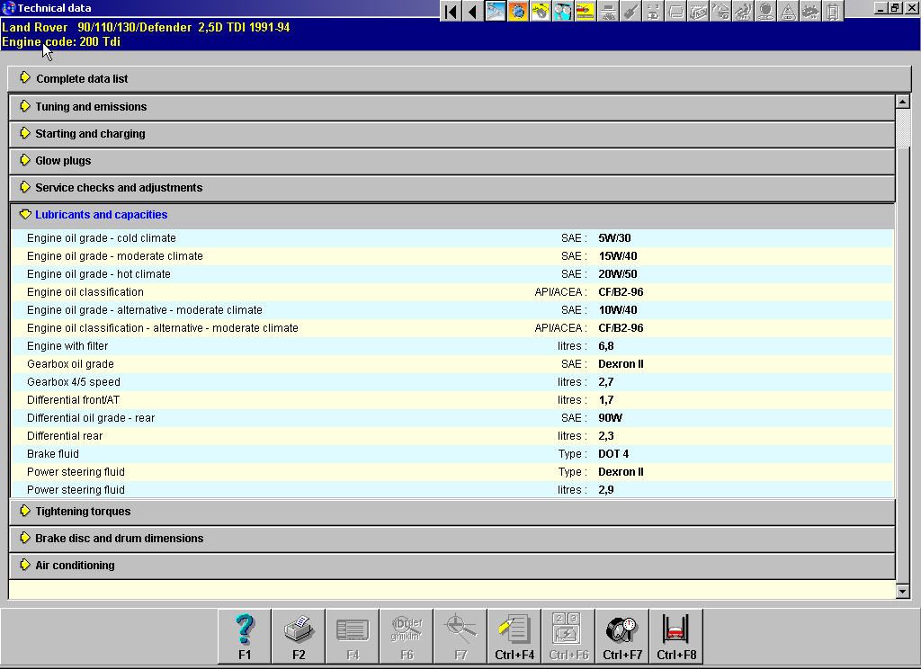921x669 pixels.
Task: Select the 10W/40 alternative oil grade value
Action: tap(618, 310)
